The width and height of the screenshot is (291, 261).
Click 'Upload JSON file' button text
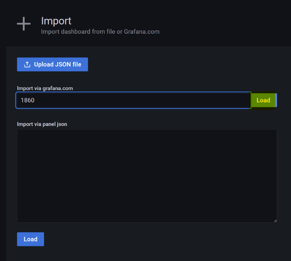pos(58,64)
